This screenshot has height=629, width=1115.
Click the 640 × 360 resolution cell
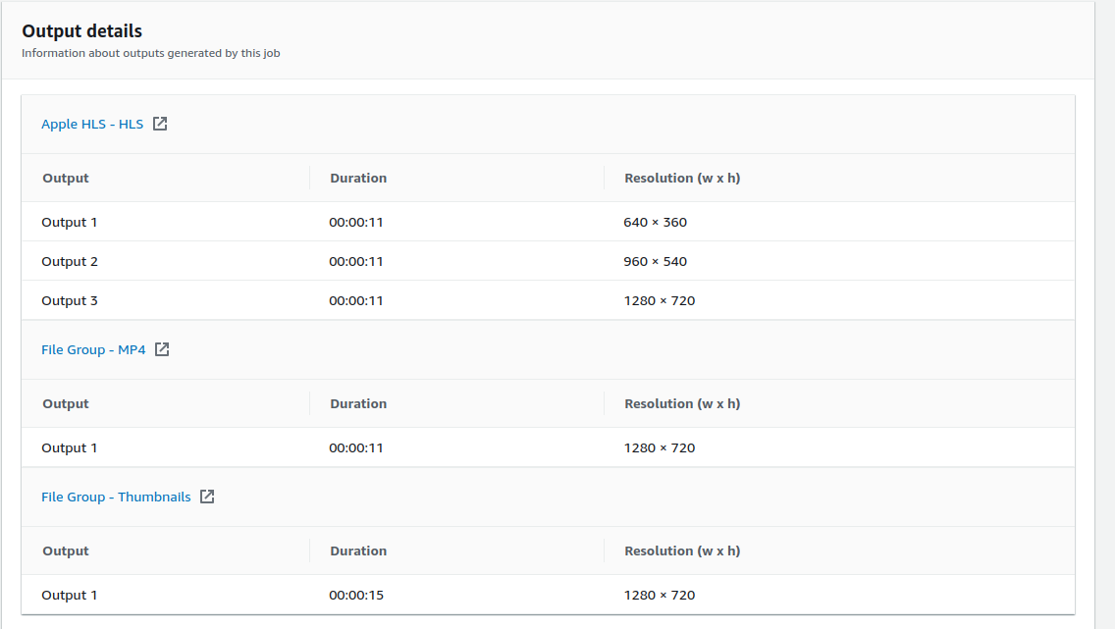click(655, 222)
